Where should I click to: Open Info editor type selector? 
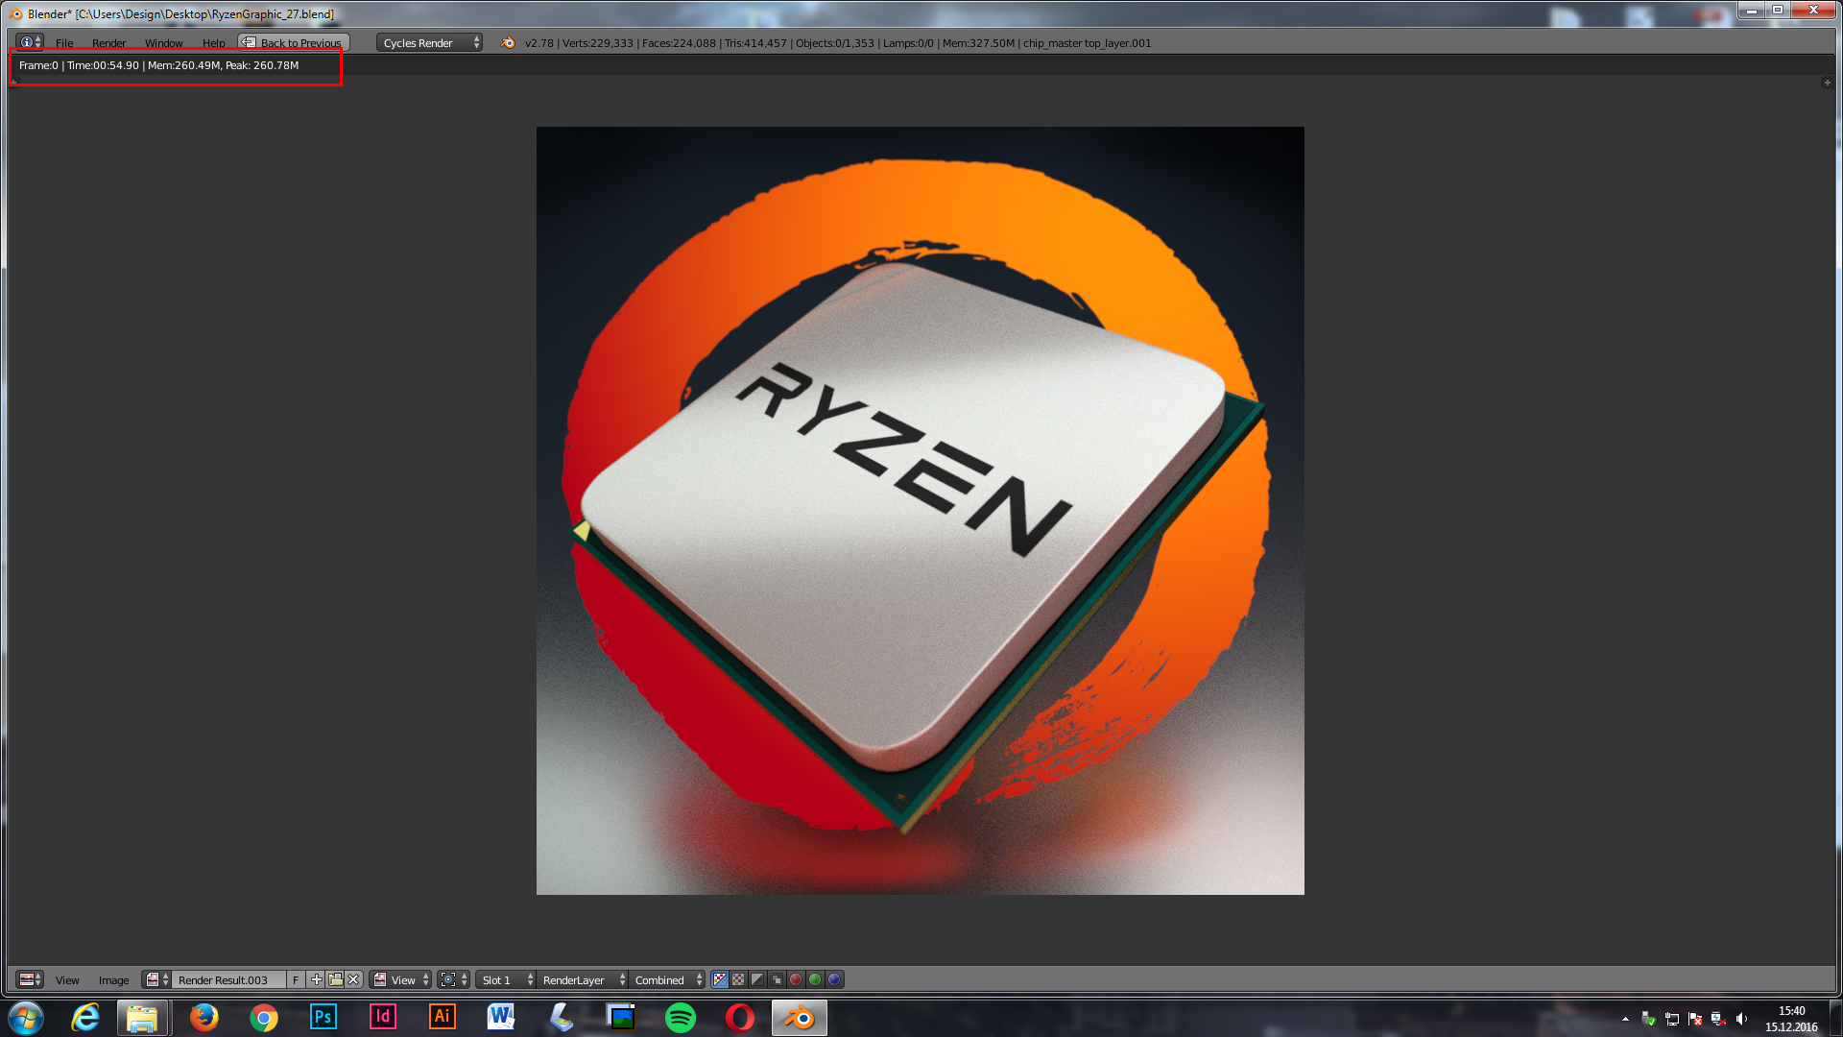coord(30,42)
